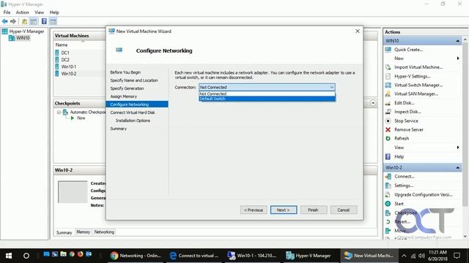
Task: Click the red Remove Server icon
Action: tap(388, 130)
